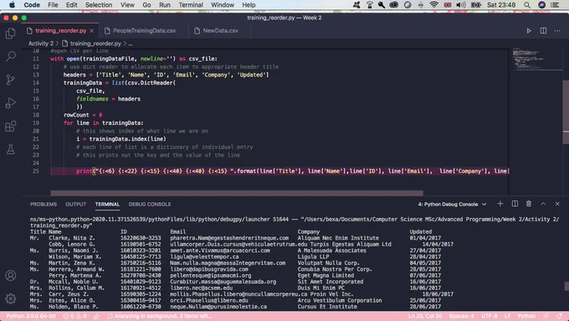Select the training_reorder.py editor tab
Image resolution: width=569 pixels, height=321 pixels.
tap(60, 31)
